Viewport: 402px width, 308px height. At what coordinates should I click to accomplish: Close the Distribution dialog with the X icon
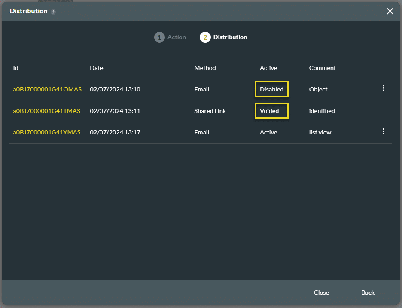(390, 12)
